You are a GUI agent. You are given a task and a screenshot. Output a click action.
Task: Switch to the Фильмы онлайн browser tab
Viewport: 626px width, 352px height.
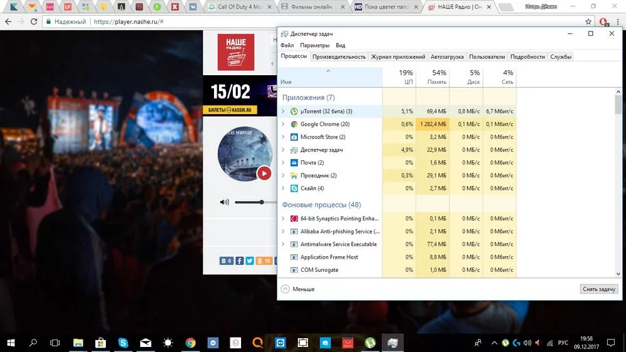(312, 7)
